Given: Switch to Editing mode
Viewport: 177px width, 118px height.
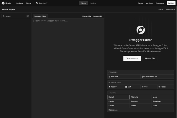Looking at the screenshot, I should [x=83, y=3].
